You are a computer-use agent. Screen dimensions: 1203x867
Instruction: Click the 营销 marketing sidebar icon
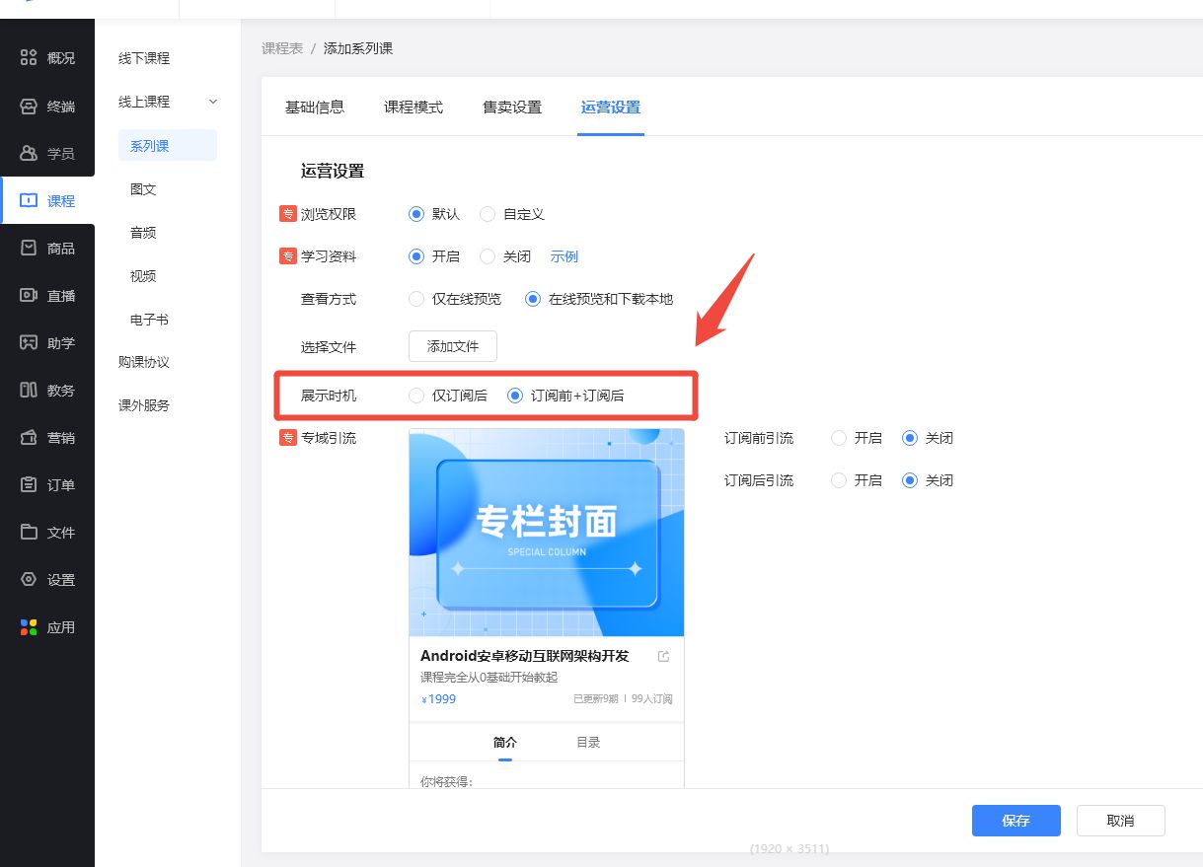[x=29, y=437]
